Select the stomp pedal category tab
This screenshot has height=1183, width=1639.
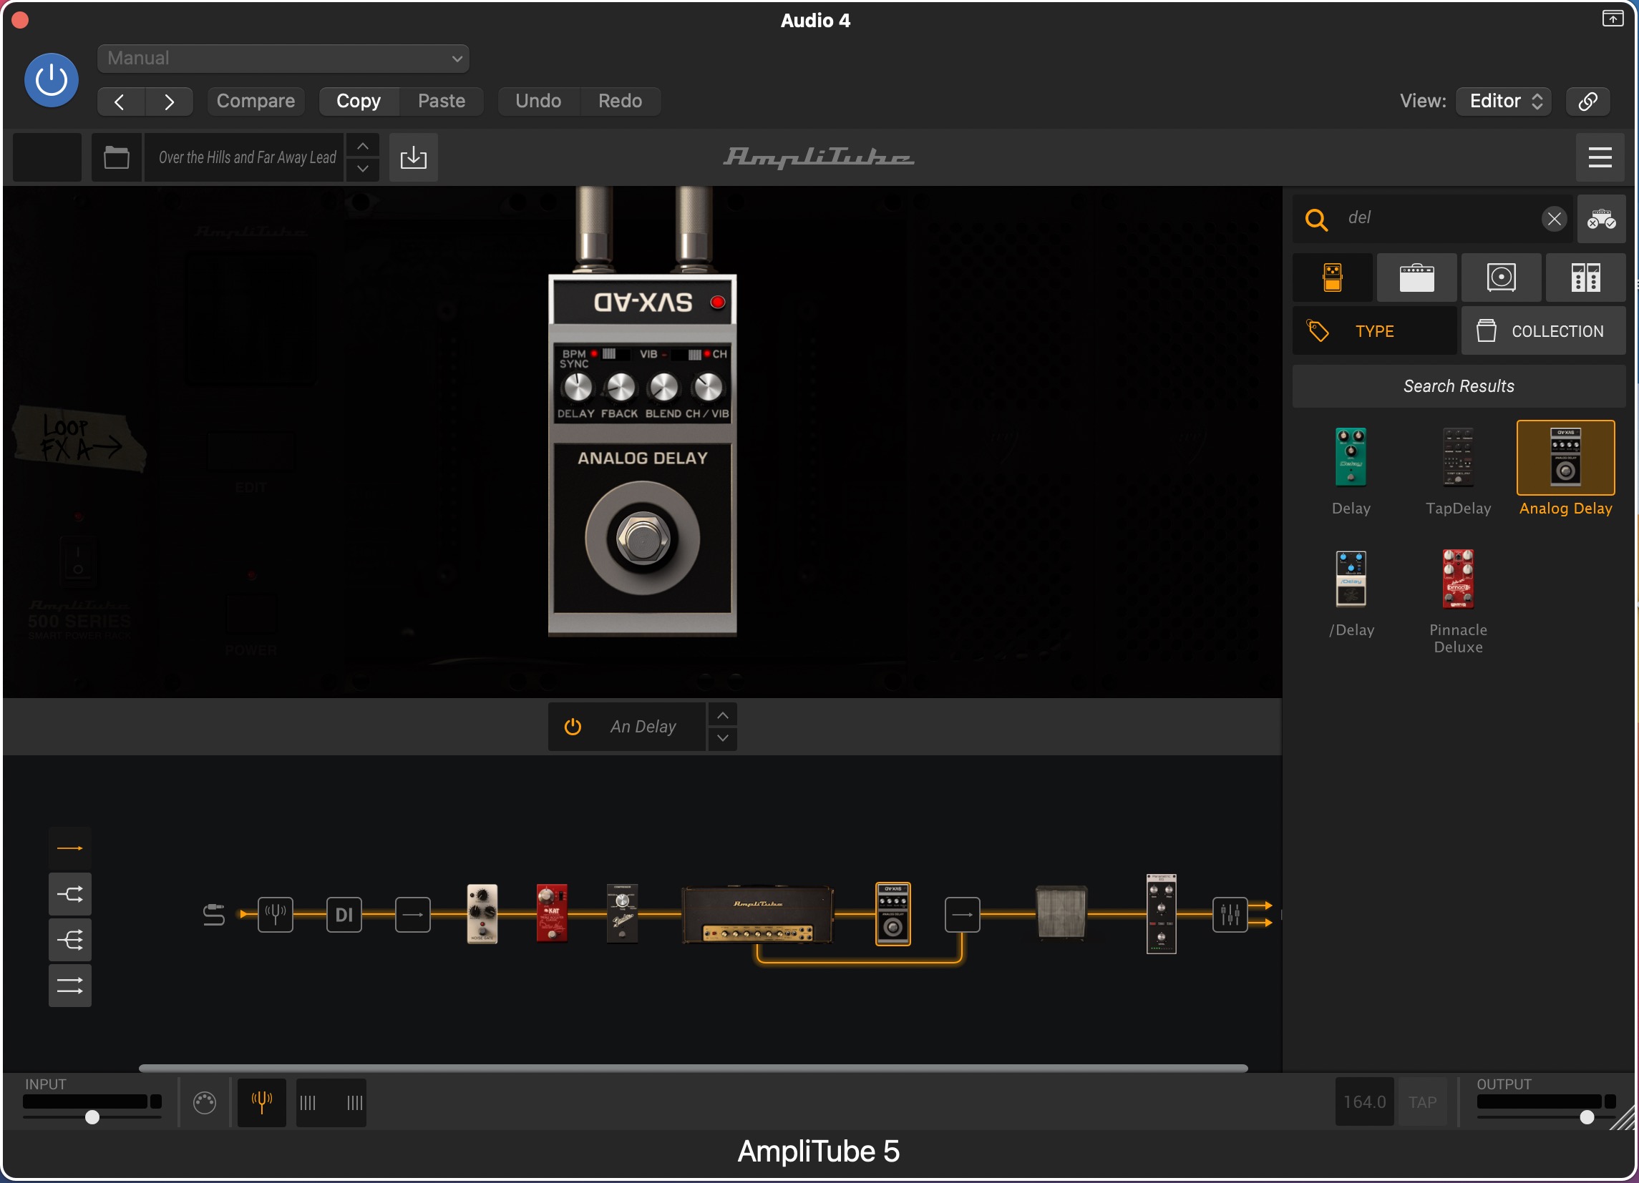pyautogui.click(x=1333, y=278)
